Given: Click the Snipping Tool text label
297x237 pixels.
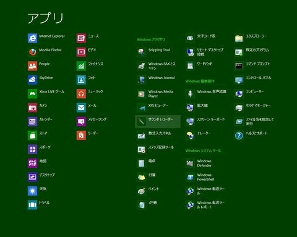Looking at the screenshot, I should (x=159, y=50).
